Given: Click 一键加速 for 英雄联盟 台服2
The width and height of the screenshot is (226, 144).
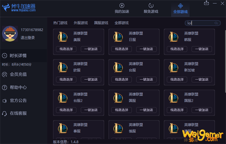Looking at the screenshot, I should [91, 110].
